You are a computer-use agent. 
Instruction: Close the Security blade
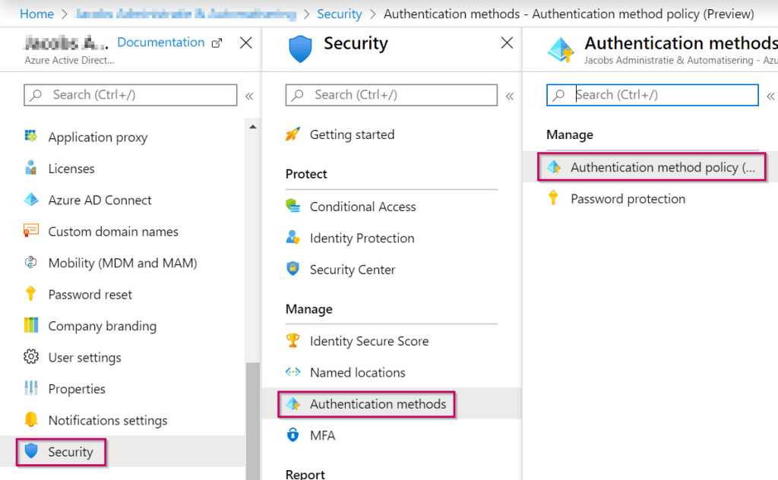(x=507, y=43)
